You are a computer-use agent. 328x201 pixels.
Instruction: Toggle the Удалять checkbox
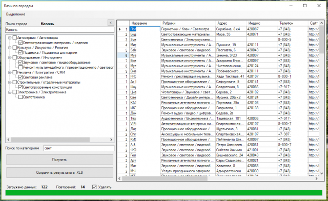coord(94,187)
